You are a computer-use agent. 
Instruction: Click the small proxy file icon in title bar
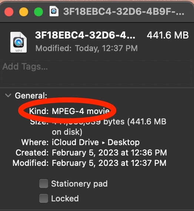coord(54,11)
